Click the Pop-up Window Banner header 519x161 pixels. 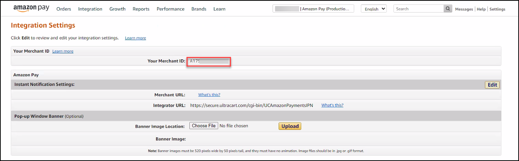(49, 116)
